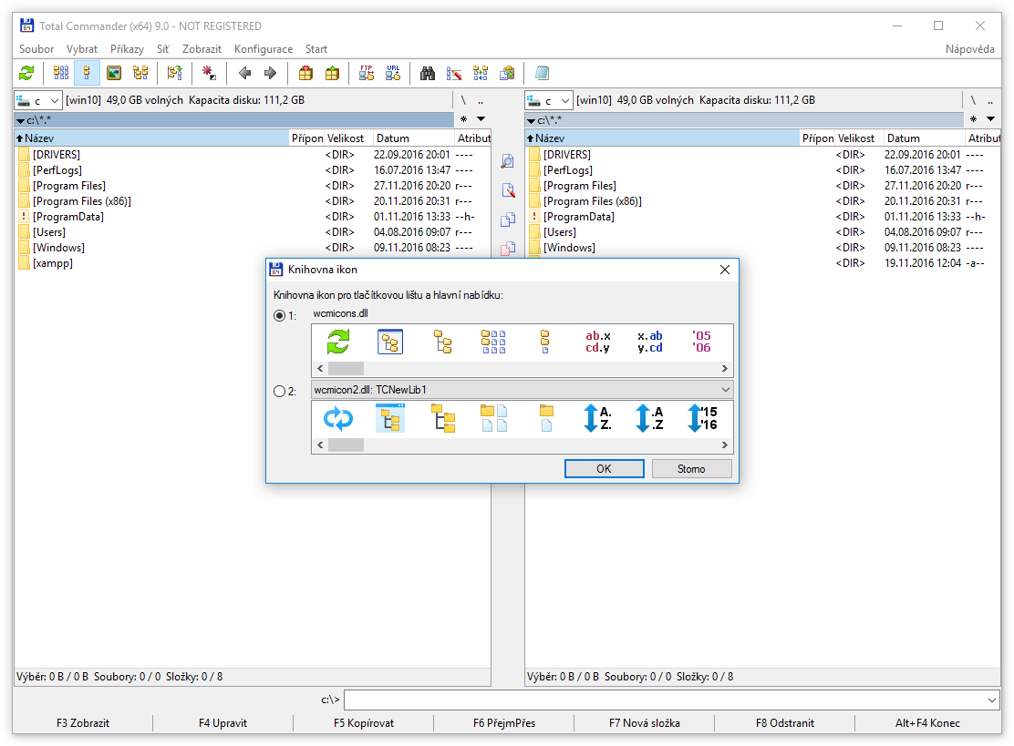Click the F8 Odstranit button

coord(784,722)
